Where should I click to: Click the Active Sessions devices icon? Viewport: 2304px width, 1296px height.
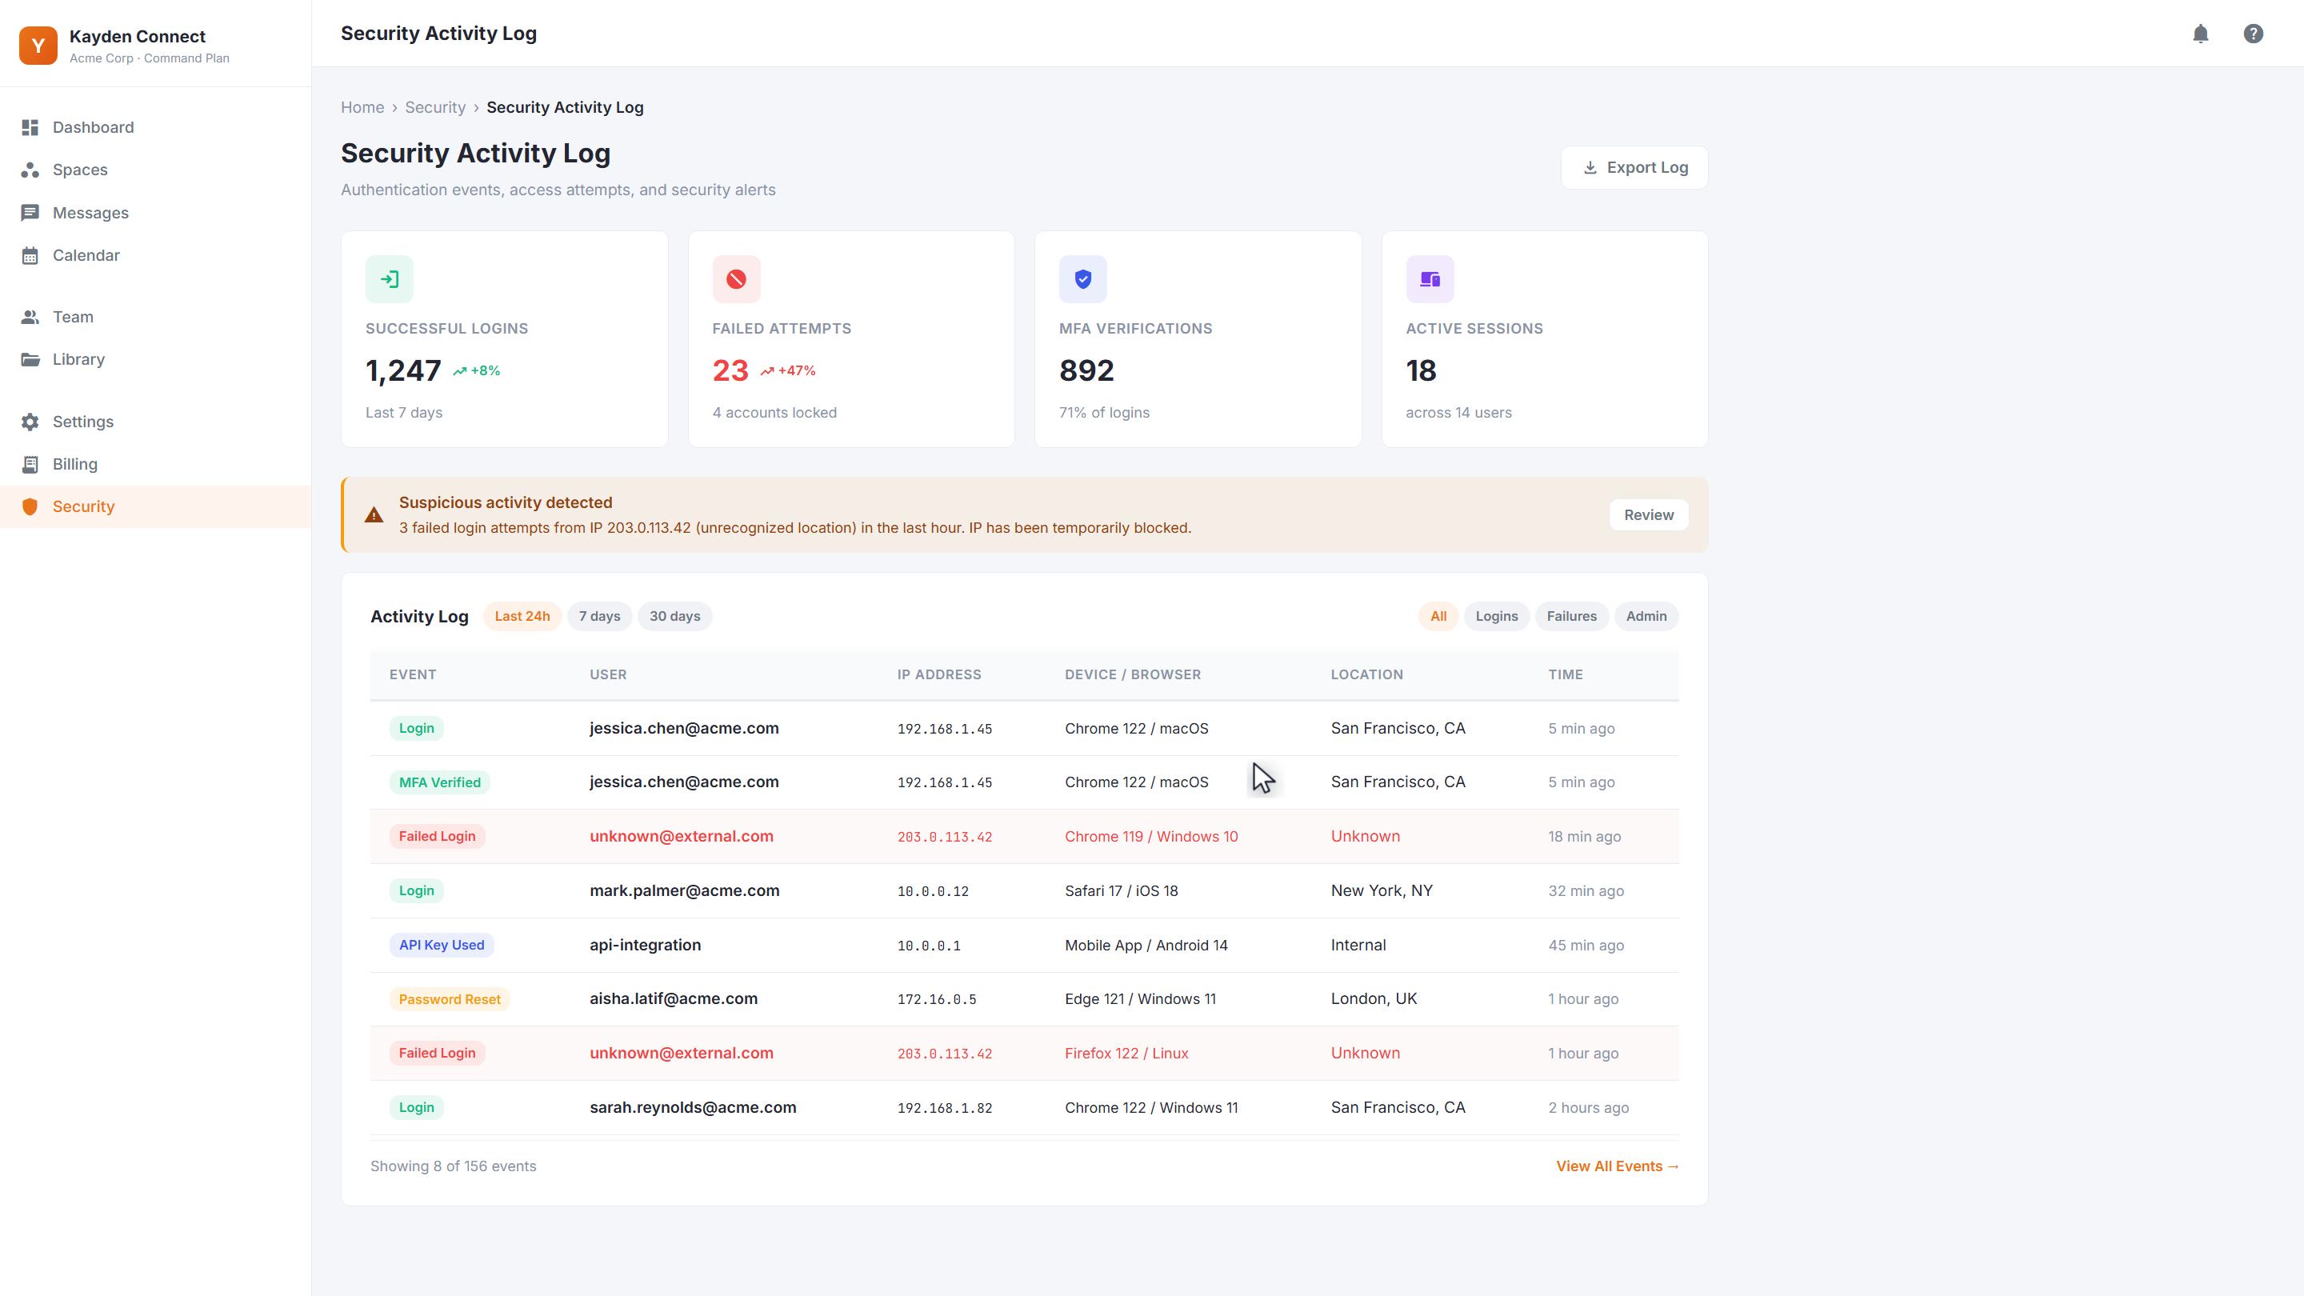click(x=1430, y=279)
